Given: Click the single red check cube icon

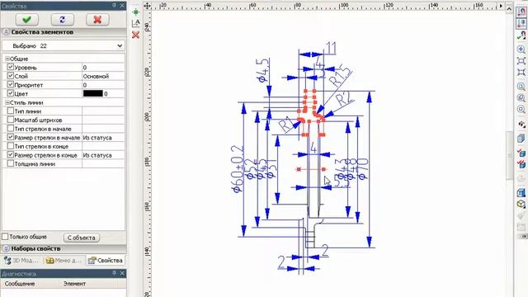Looking at the screenshot, I should click(x=521, y=153).
